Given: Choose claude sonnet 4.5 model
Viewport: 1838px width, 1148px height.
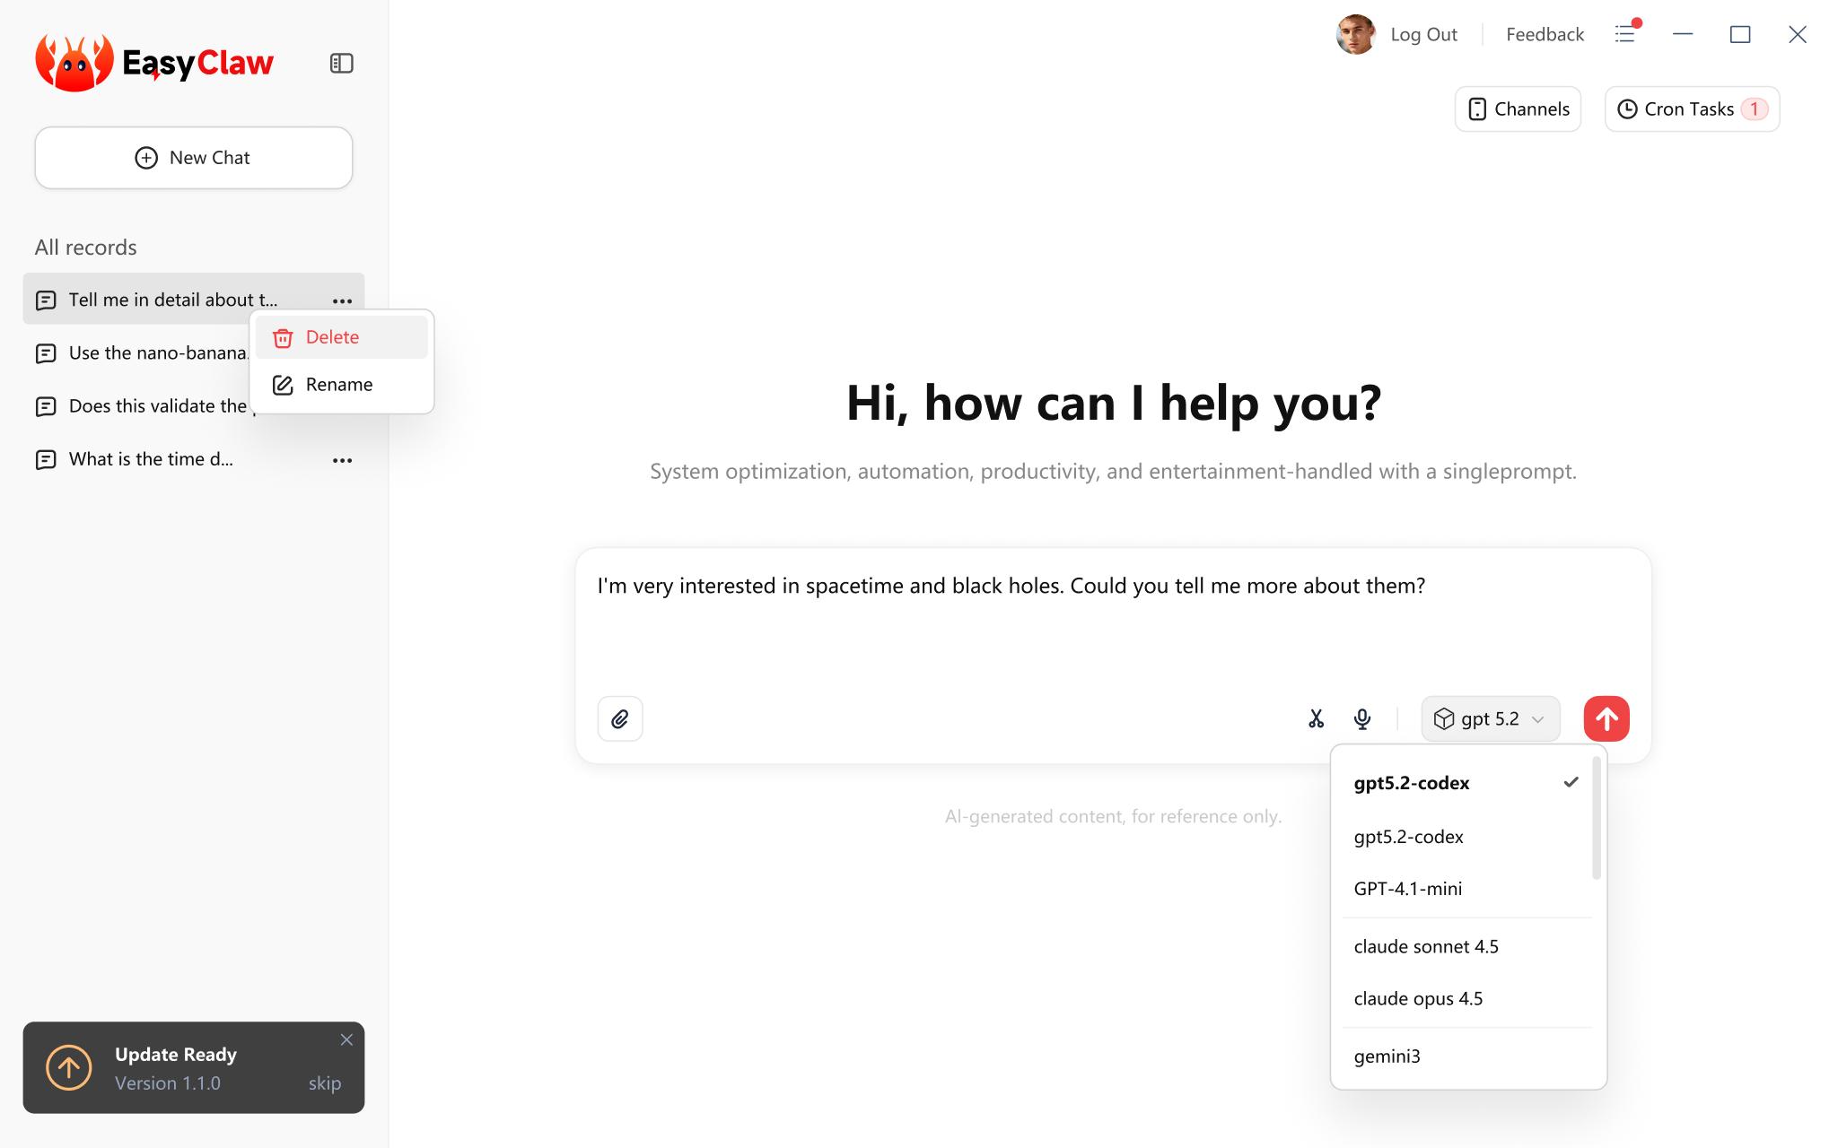Looking at the screenshot, I should [1426, 947].
